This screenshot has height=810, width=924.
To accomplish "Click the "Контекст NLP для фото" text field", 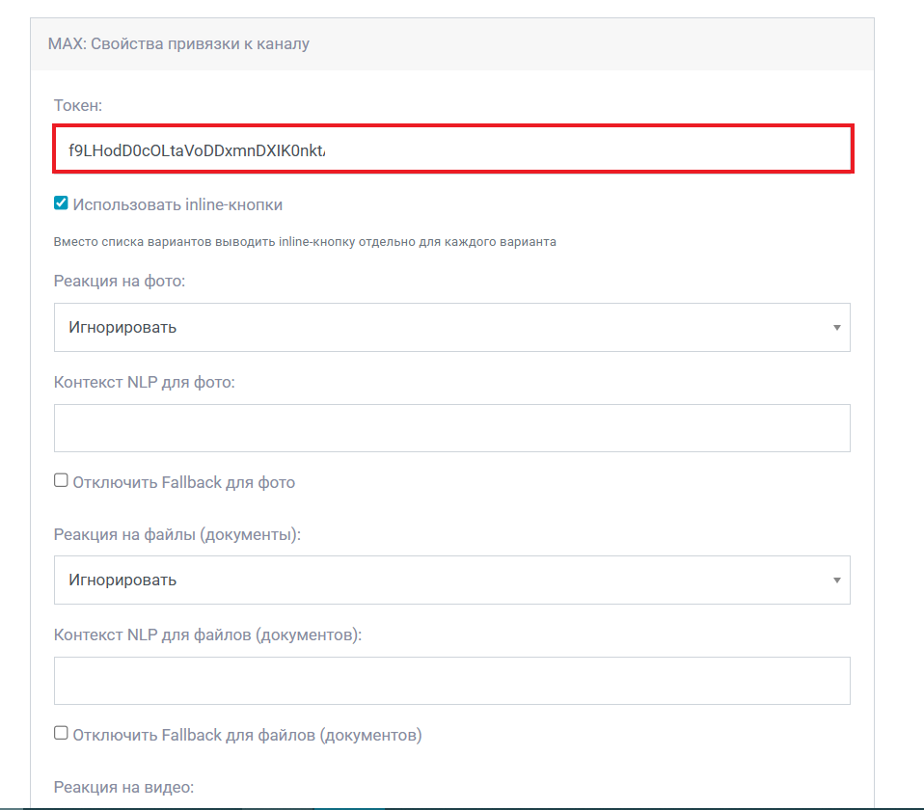I will 451,428.
